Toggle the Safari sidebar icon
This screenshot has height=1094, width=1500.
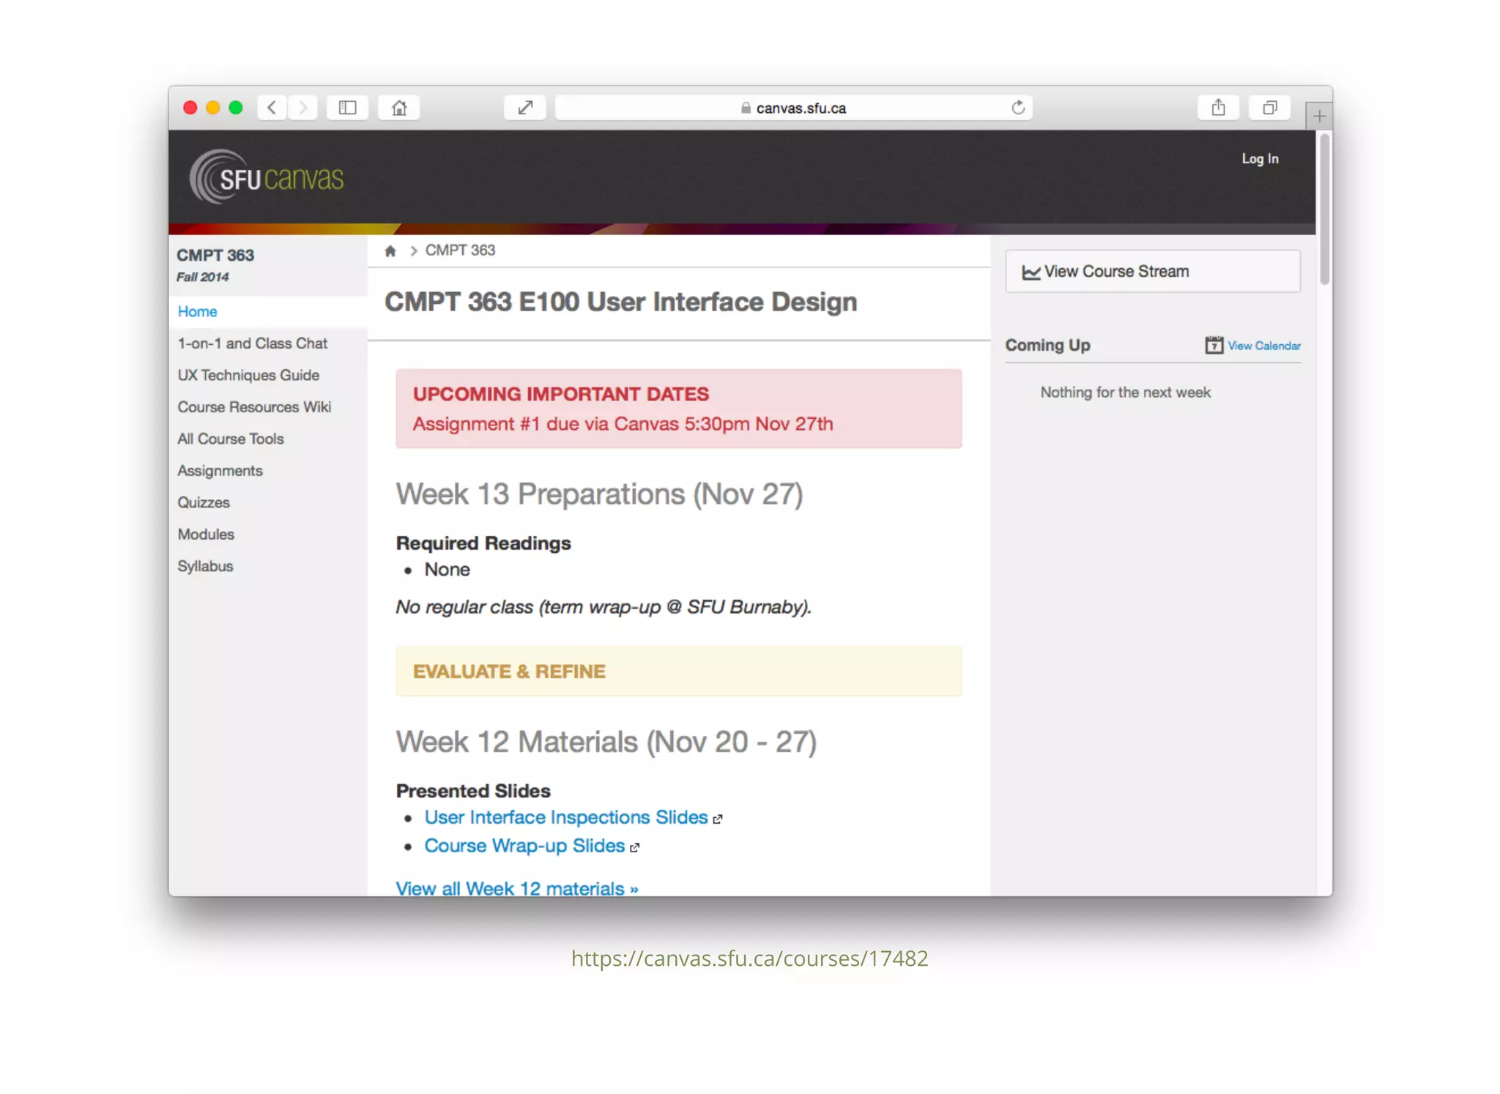click(347, 108)
